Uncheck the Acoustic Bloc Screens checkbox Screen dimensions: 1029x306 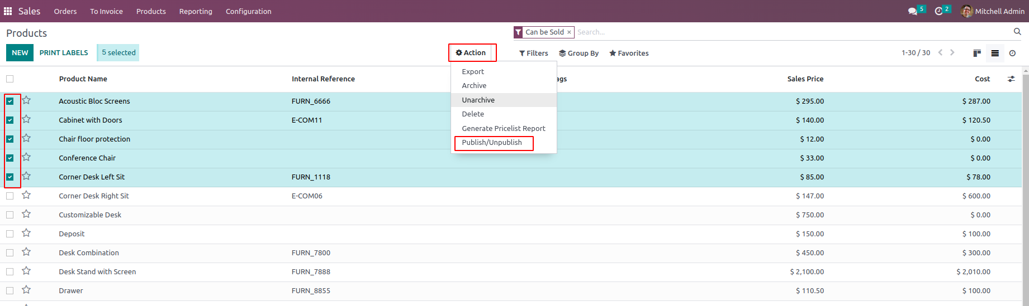click(10, 101)
